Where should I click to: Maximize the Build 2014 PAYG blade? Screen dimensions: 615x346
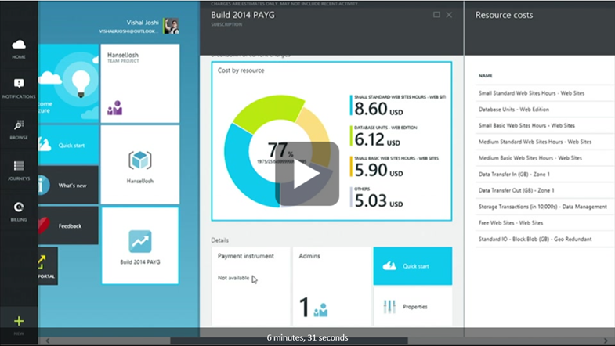(x=436, y=15)
